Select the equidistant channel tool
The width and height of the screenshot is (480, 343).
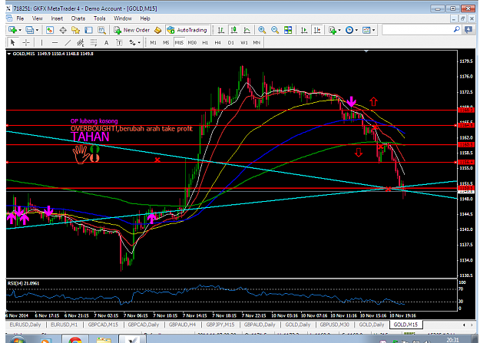[80, 42]
